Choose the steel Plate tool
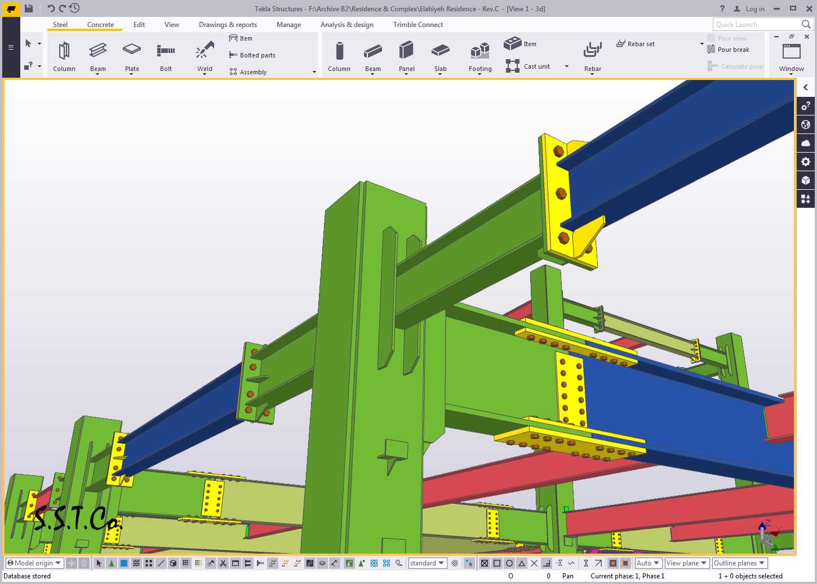This screenshot has width=817, height=584. tap(132, 56)
